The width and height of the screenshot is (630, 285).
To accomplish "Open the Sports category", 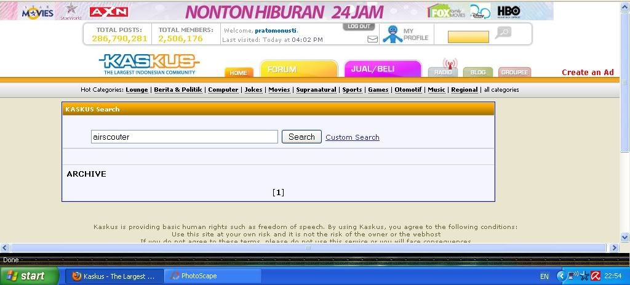I will point(352,90).
